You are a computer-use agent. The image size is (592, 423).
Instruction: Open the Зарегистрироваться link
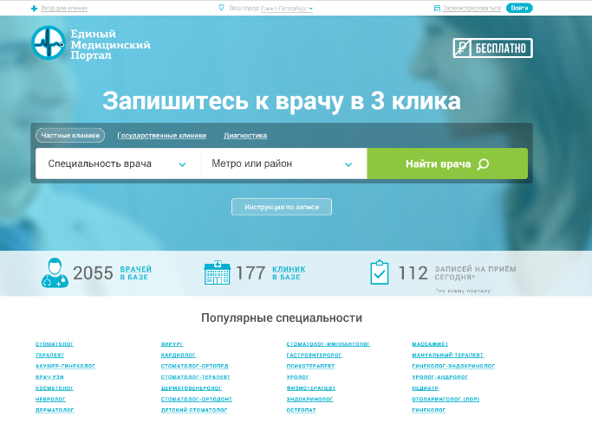click(x=472, y=8)
